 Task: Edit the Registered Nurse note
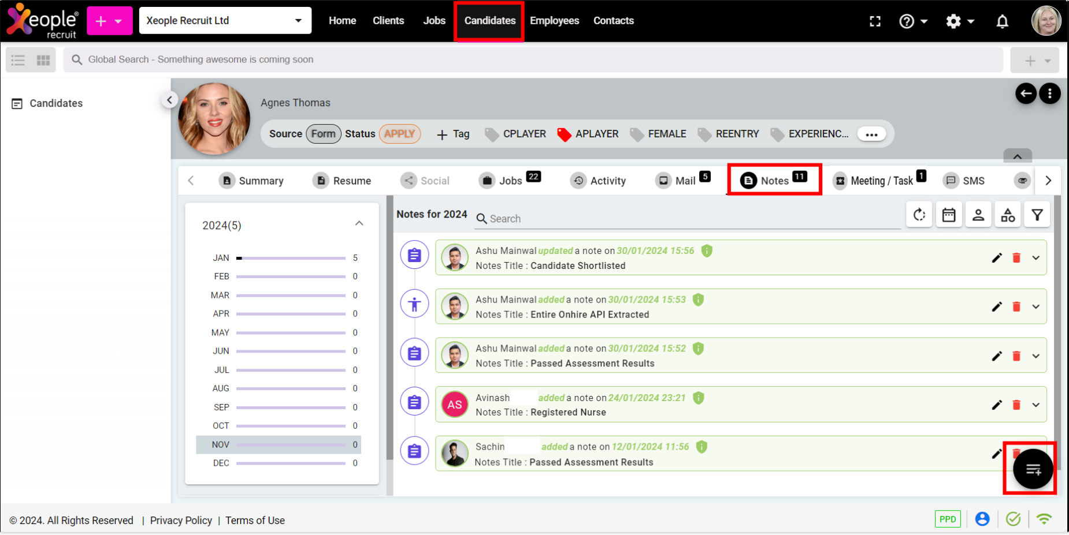click(x=997, y=405)
